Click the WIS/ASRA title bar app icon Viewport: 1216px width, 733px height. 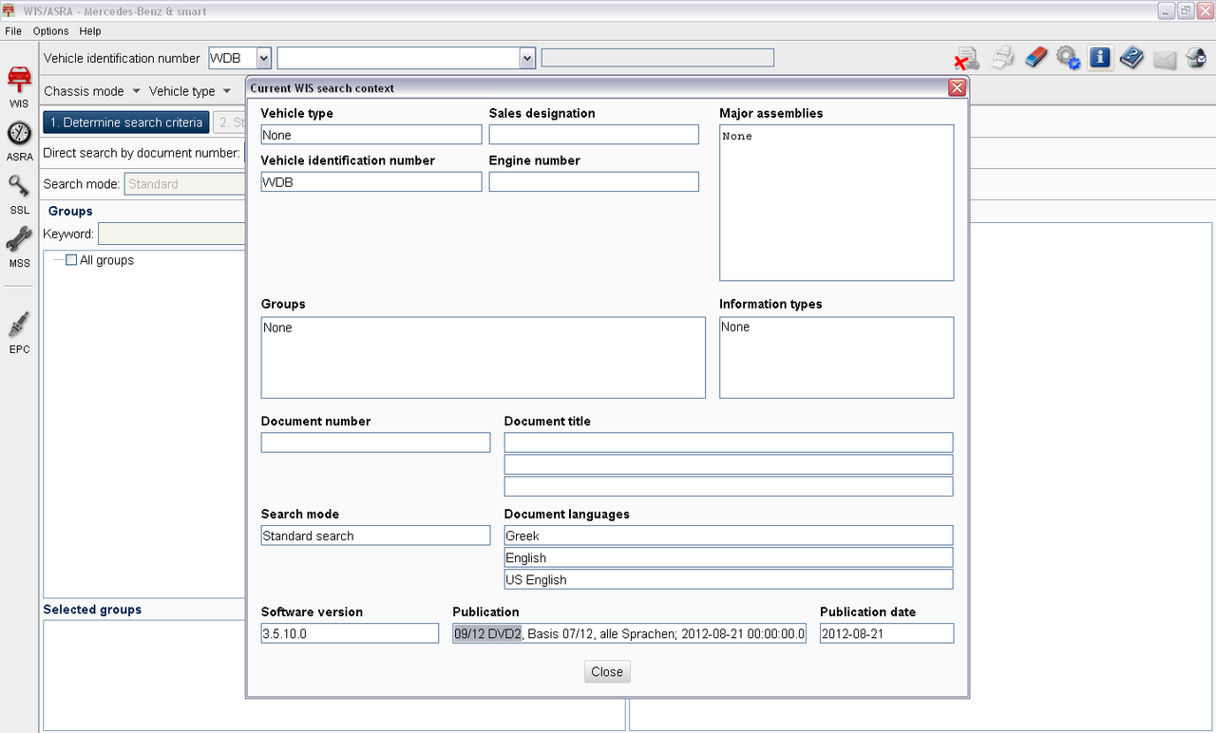(9, 10)
